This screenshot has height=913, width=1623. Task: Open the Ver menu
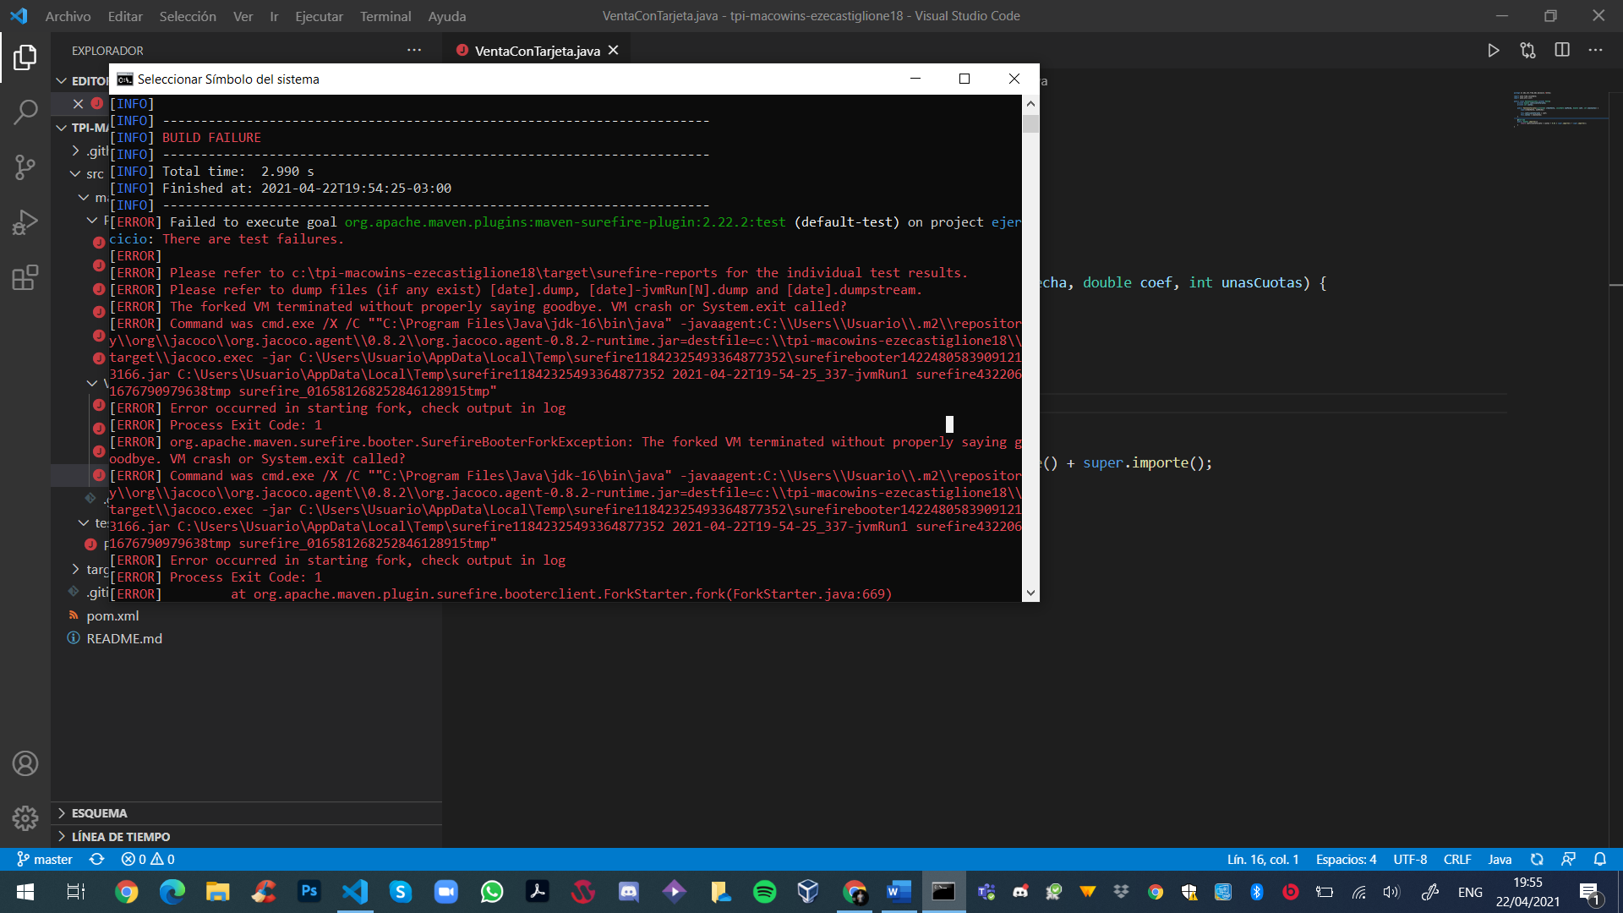pyautogui.click(x=243, y=16)
